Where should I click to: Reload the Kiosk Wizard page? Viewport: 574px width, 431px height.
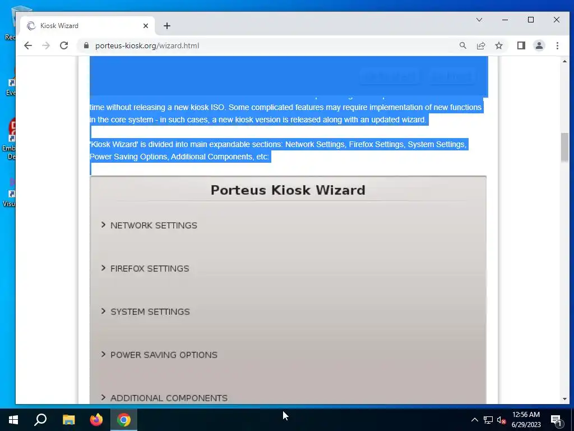[64, 45]
